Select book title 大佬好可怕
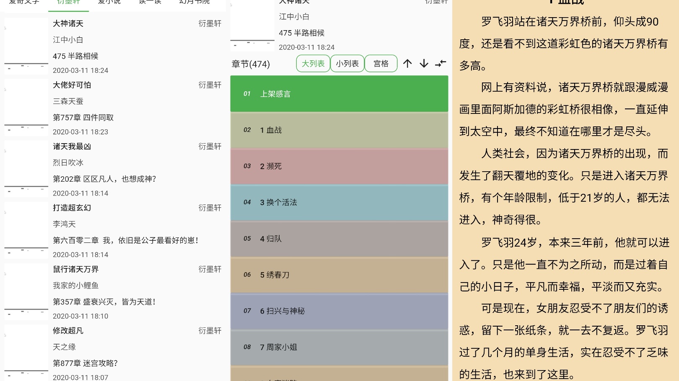679x381 pixels. (72, 85)
